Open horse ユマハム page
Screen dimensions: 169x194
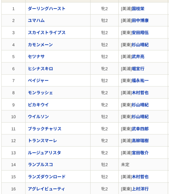click(x=36, y=20)
